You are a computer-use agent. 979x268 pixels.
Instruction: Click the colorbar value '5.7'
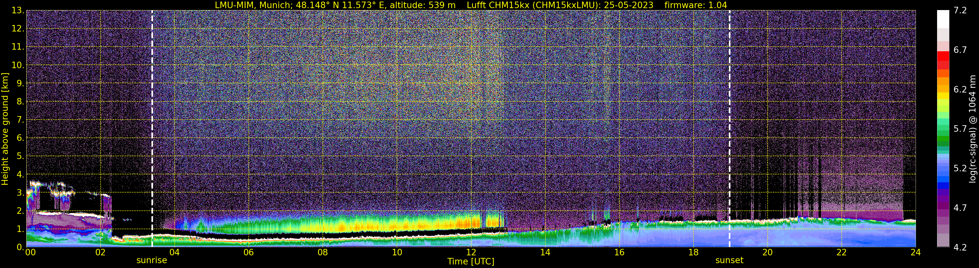[x=960, y=129]
